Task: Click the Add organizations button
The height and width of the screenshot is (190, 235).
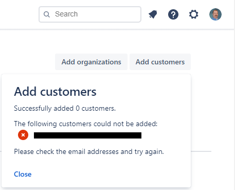Action: point(91,62)
